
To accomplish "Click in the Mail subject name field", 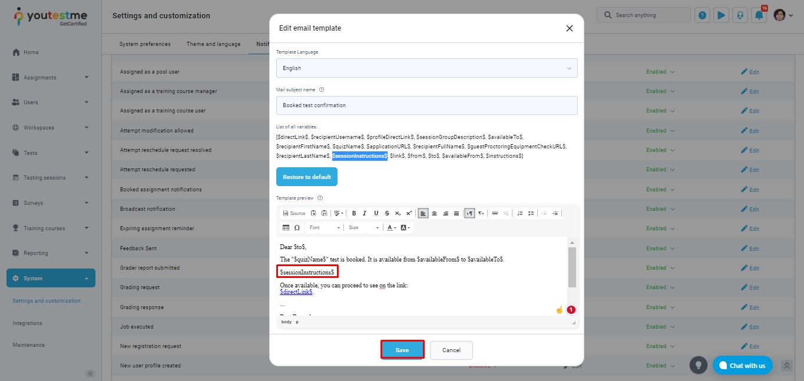I will tap(426, 105).
